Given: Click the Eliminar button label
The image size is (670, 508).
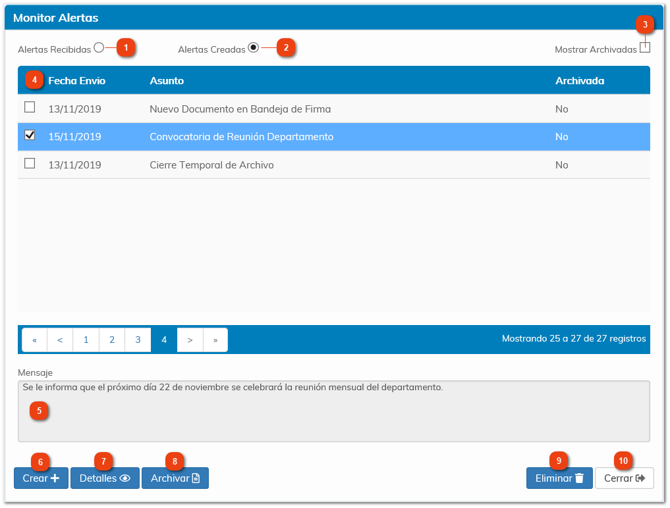Looking at the screenshot, I should coord(554,478).
